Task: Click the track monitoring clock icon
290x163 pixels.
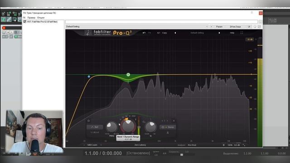Action: [4, 32]
